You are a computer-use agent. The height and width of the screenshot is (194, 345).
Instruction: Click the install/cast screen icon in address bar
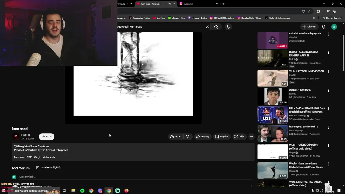(x=303, y=11)
